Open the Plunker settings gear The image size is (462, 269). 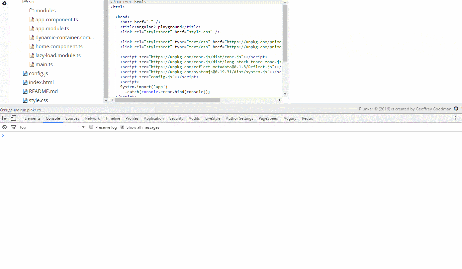tap(4, 3)
